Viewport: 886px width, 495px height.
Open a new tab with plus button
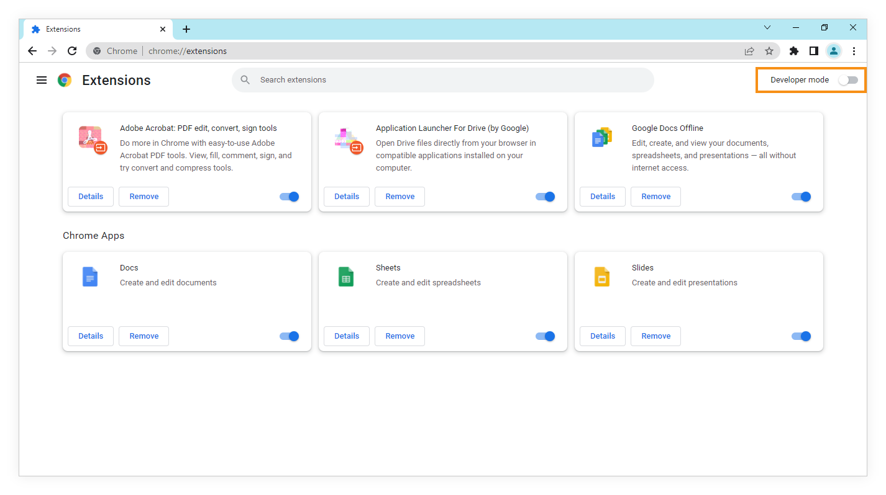(186, 29)
